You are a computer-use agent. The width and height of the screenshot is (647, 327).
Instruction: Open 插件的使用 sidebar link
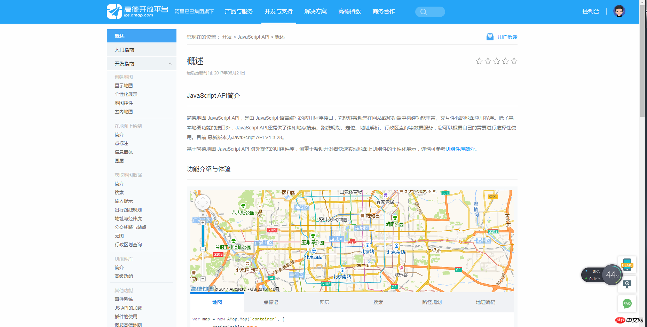(x=126, y=317)
